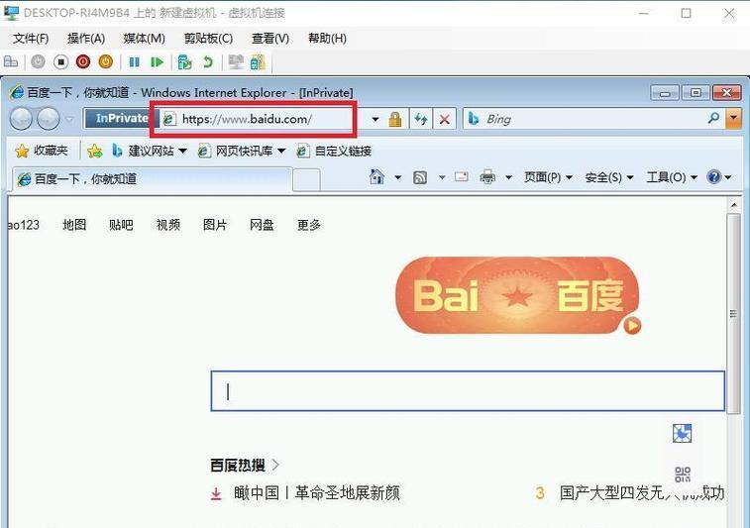The image size is (750, 528).
Task: Refresh the page with refresh icon
Action: point(421,119)
